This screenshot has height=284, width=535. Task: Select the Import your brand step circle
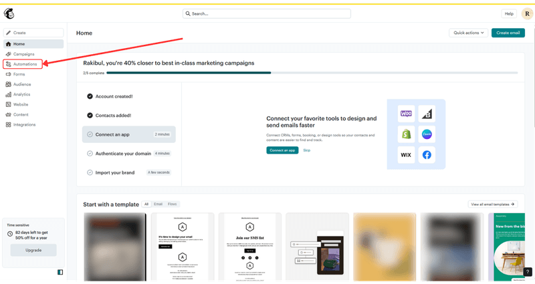[x=90, y=172]
